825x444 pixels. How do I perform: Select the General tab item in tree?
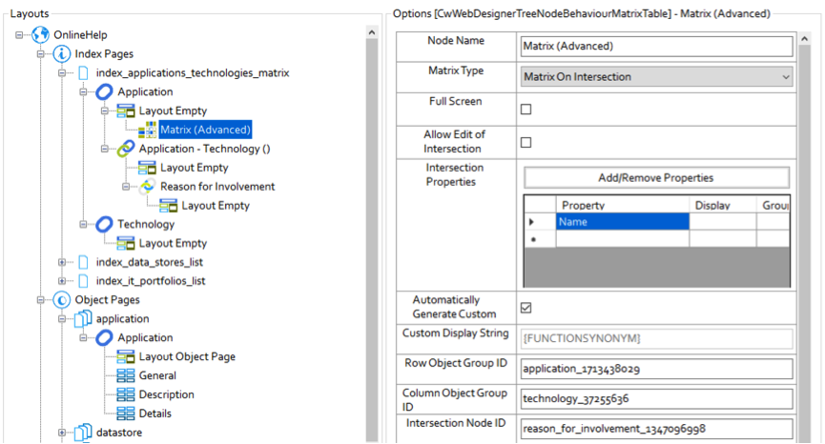tap(157, 375)
